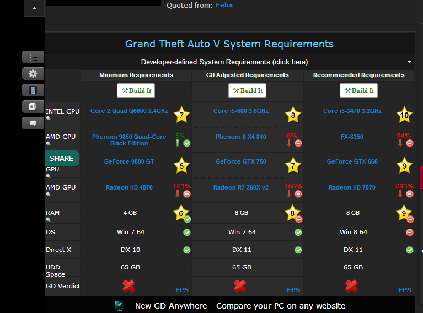The height and width of the screenshot is (313, 423).
Task: Click star rating 8 beside Core i5-680
Action: coord(293,115)
